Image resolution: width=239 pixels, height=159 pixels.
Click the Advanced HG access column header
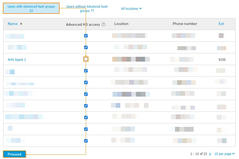click(83, 24)
